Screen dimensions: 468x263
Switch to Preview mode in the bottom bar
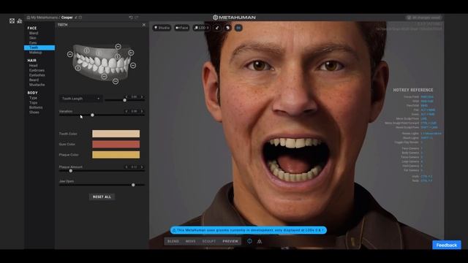pyautogui.click(x=230, y=241)
